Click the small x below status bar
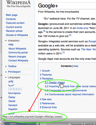 click(5, 120)
